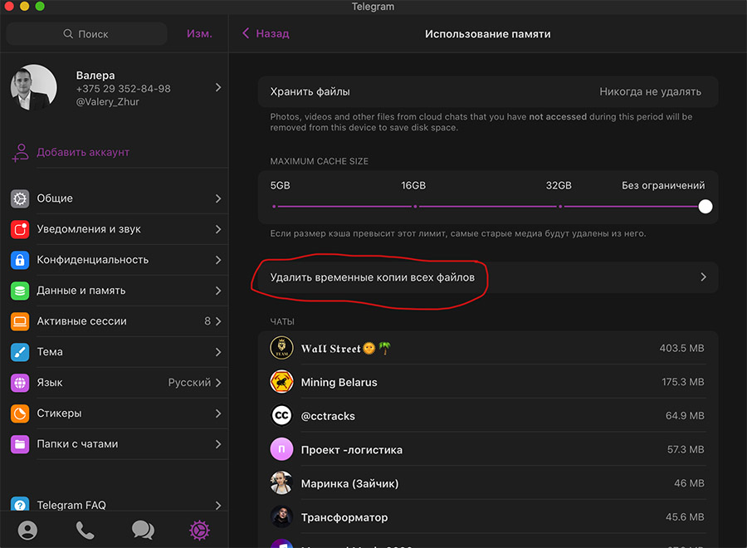Expand the Папки с чатами chevron

218,444
